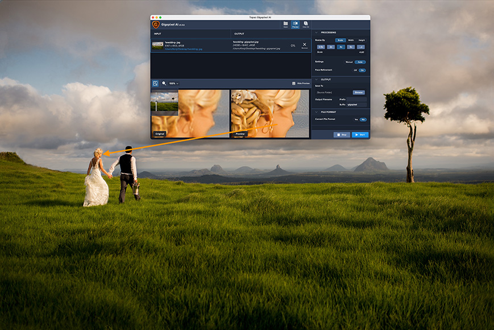Select Resize By Height option

(362, 40)
